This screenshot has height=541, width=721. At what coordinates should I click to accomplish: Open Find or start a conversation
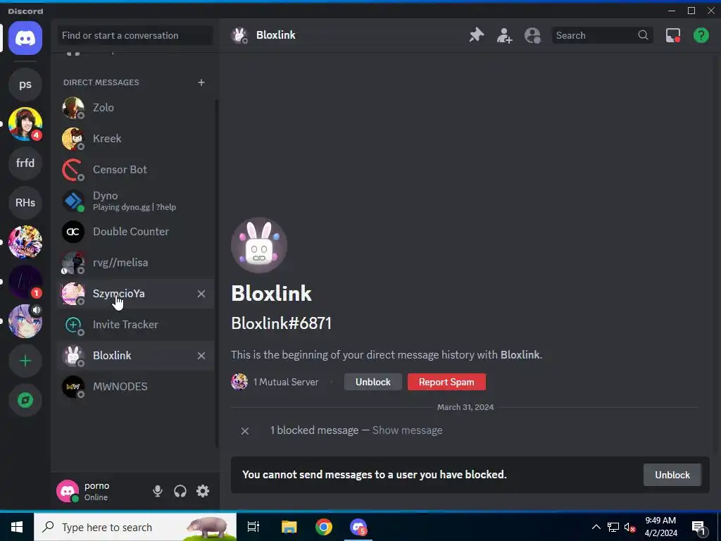(135, 35)
